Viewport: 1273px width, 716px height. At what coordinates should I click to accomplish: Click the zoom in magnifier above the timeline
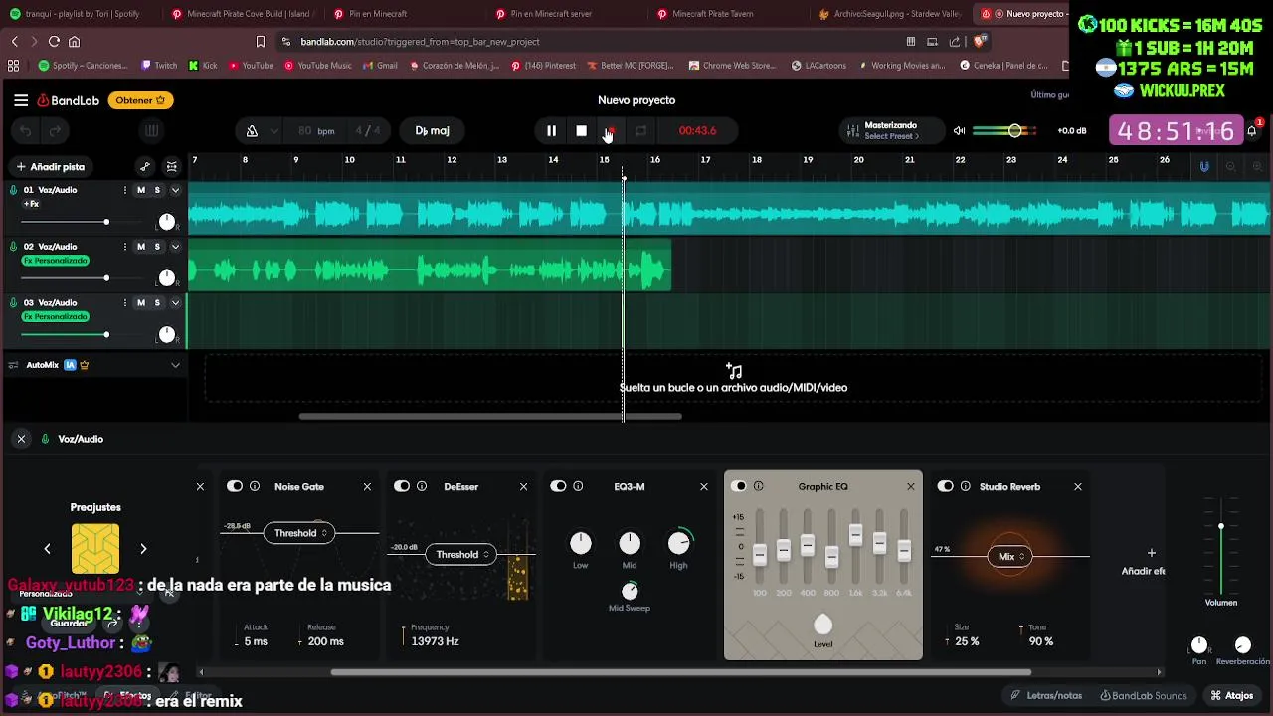(x=1257, y=167)
